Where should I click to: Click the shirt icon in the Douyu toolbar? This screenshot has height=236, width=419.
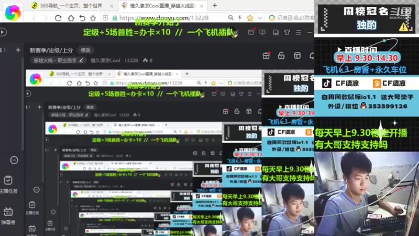tap(287, 33)
